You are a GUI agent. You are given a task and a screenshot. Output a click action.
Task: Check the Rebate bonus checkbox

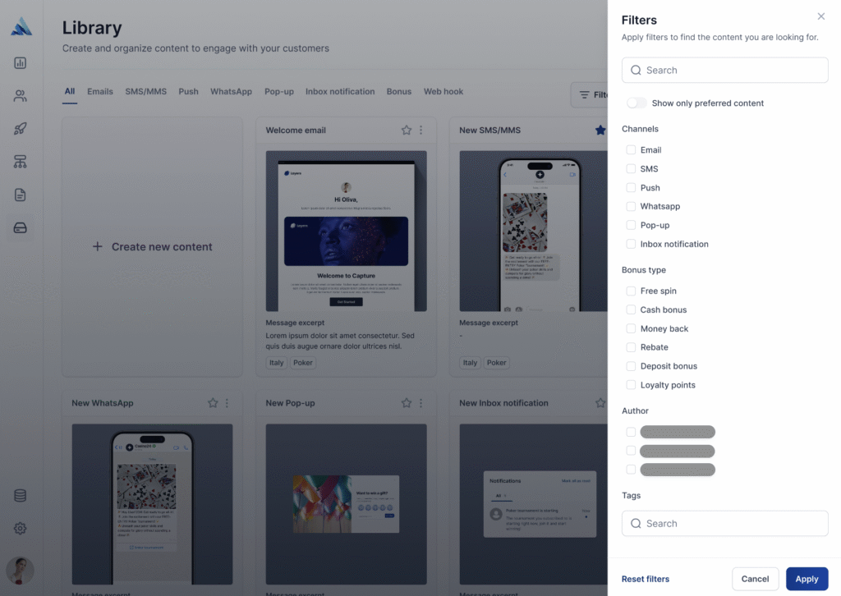(631, 347)
